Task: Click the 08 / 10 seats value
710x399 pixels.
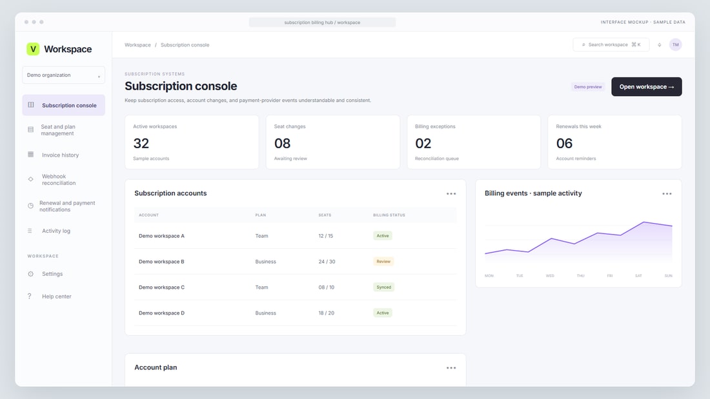Action: coord(327,287)
